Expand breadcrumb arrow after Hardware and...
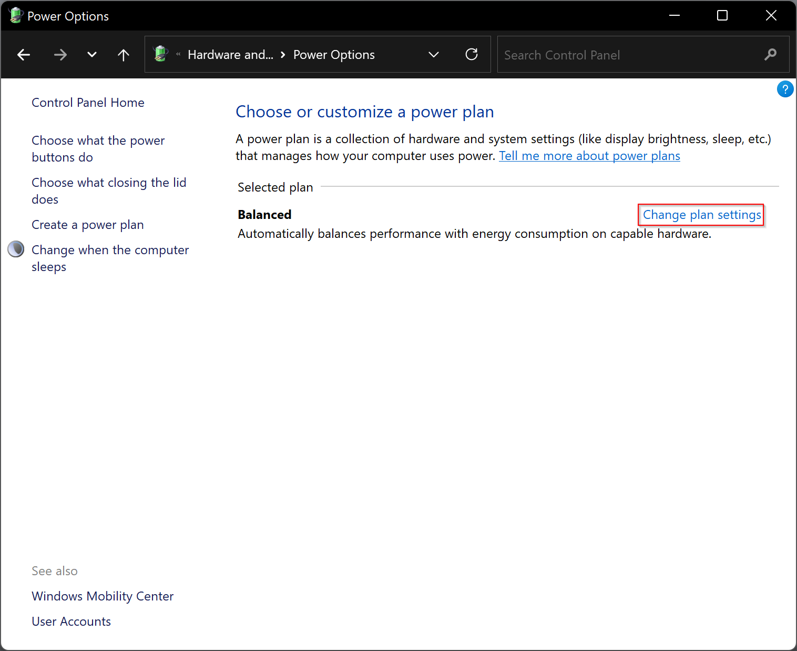This screenshot has width=797, height=651. tap(283, 55)
